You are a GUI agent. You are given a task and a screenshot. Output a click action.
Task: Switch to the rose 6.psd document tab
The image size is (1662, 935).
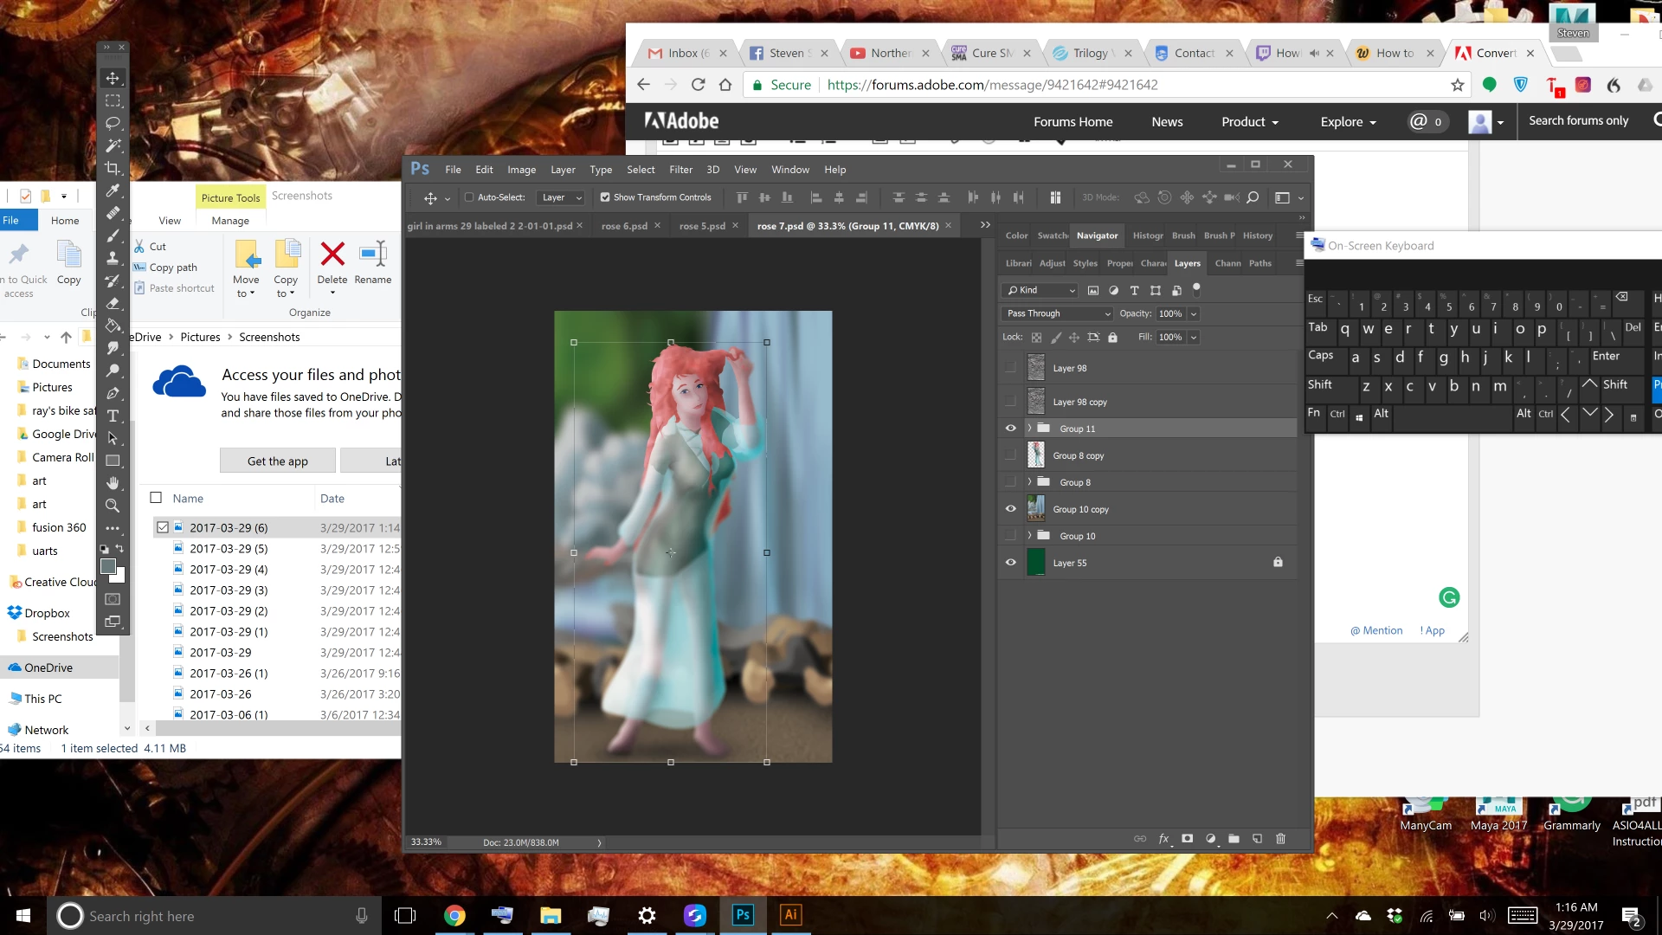coord(624,226)
